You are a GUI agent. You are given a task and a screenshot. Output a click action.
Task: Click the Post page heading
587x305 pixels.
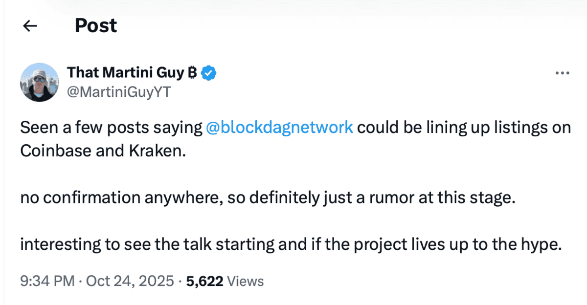pos(96,25)
